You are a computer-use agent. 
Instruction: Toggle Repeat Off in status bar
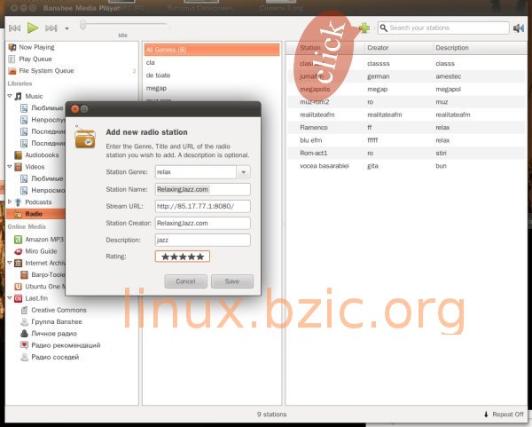click(504, 415)
